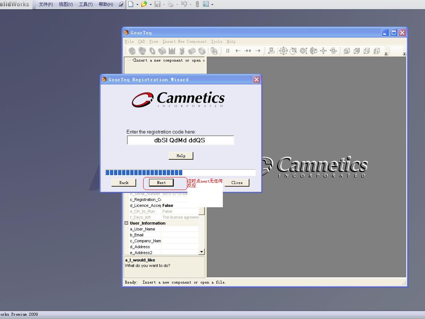Open SolidWorks New document icon
Image resolution: width=425 pixels, height=319 pixels.
(x=131, y=4)
